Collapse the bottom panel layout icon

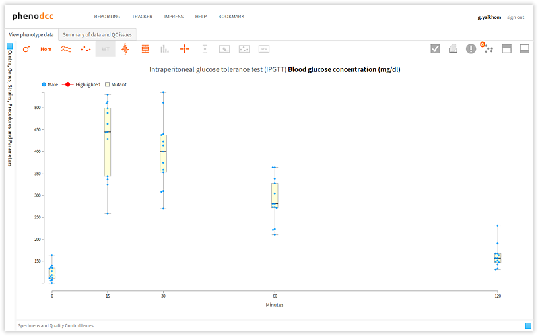524,49
